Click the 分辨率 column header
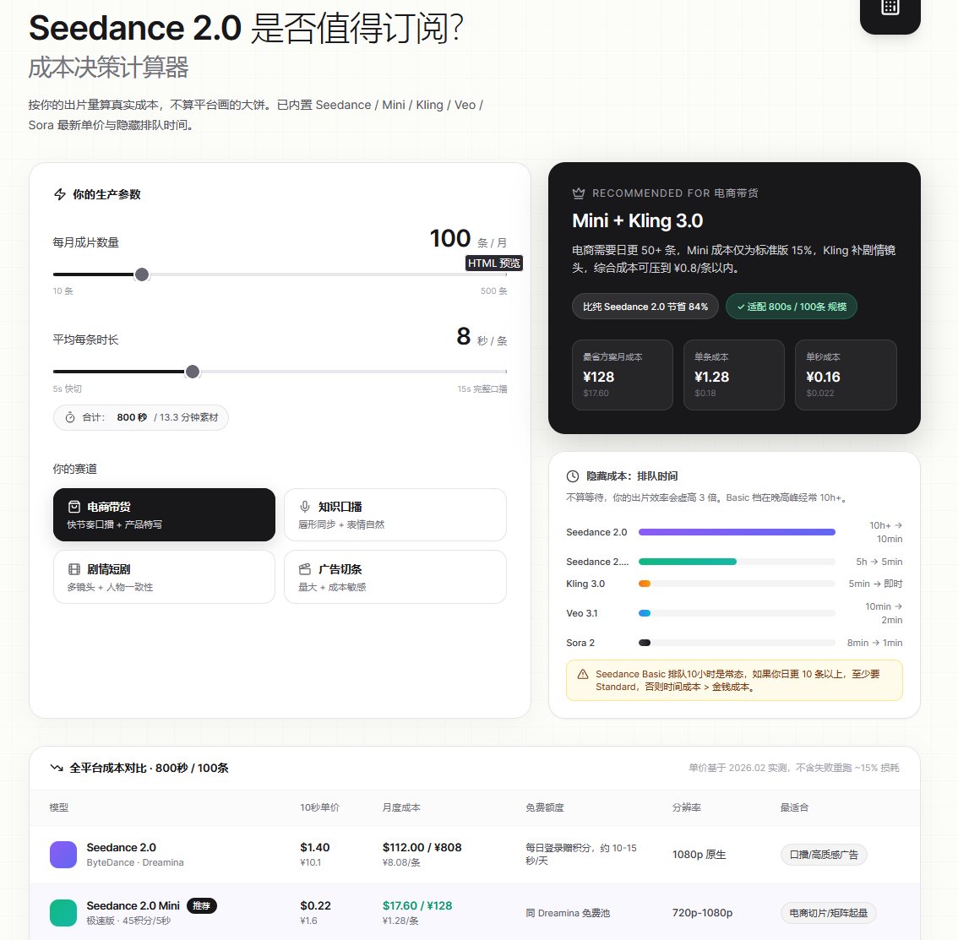Screen dimensions: 958x940 coord(687,807)
